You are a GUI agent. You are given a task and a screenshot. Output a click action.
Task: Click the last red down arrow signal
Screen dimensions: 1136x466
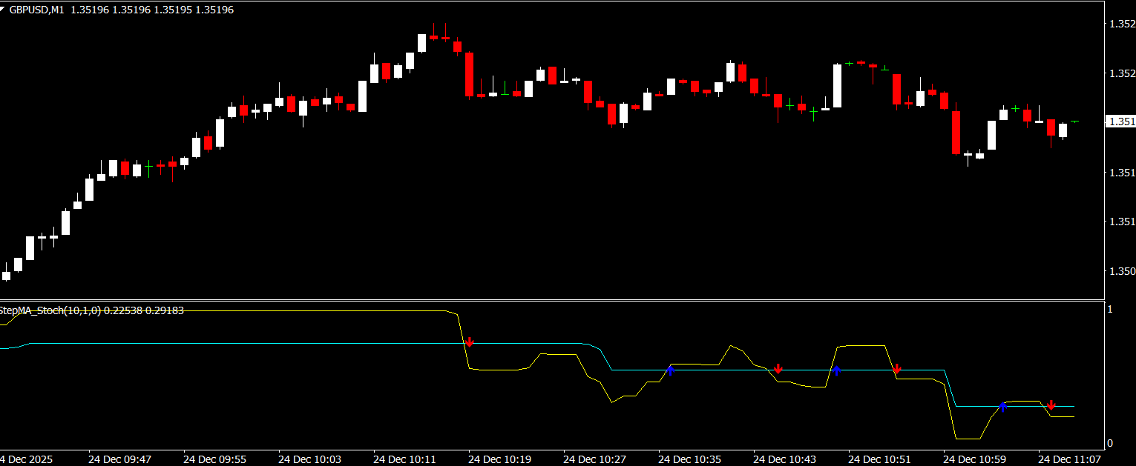click(1051, 405)
